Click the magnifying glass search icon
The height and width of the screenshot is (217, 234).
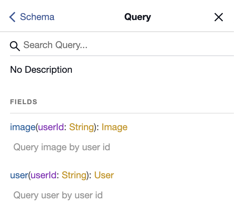(x=15, y=46)
